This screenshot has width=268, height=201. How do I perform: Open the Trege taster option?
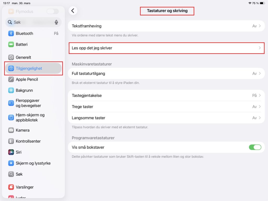click(x=166, y=107)
